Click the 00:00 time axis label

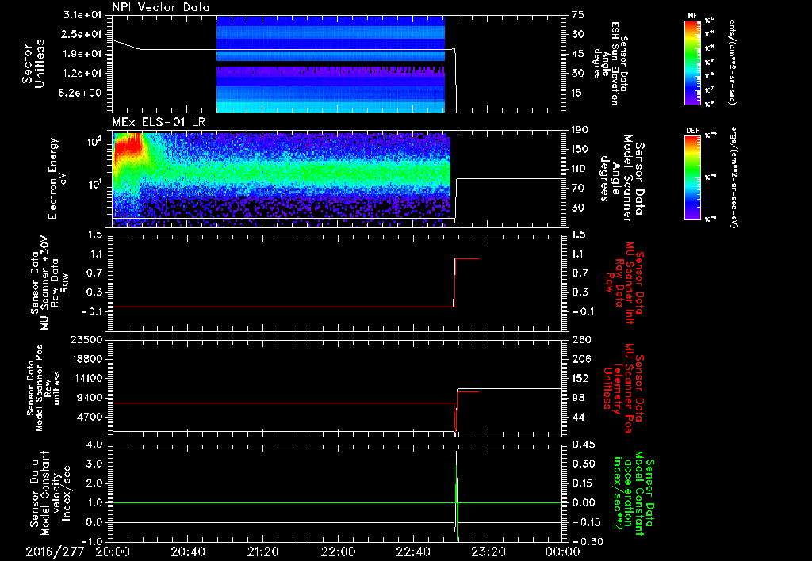coord(563,551)
